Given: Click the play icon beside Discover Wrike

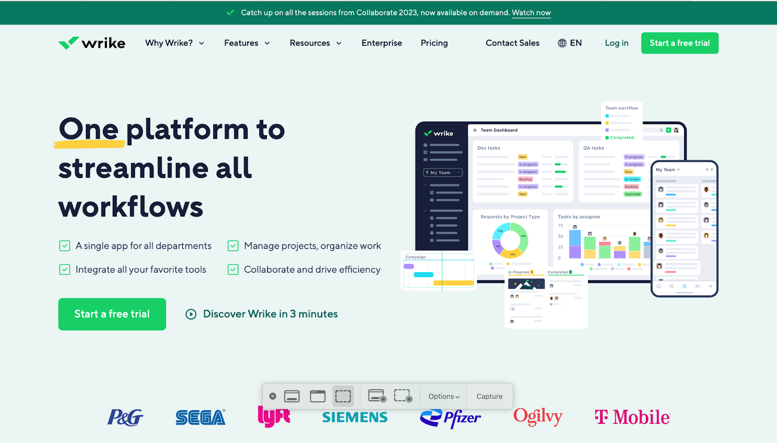Looking at the screenshot, I should tap(190, 314).
